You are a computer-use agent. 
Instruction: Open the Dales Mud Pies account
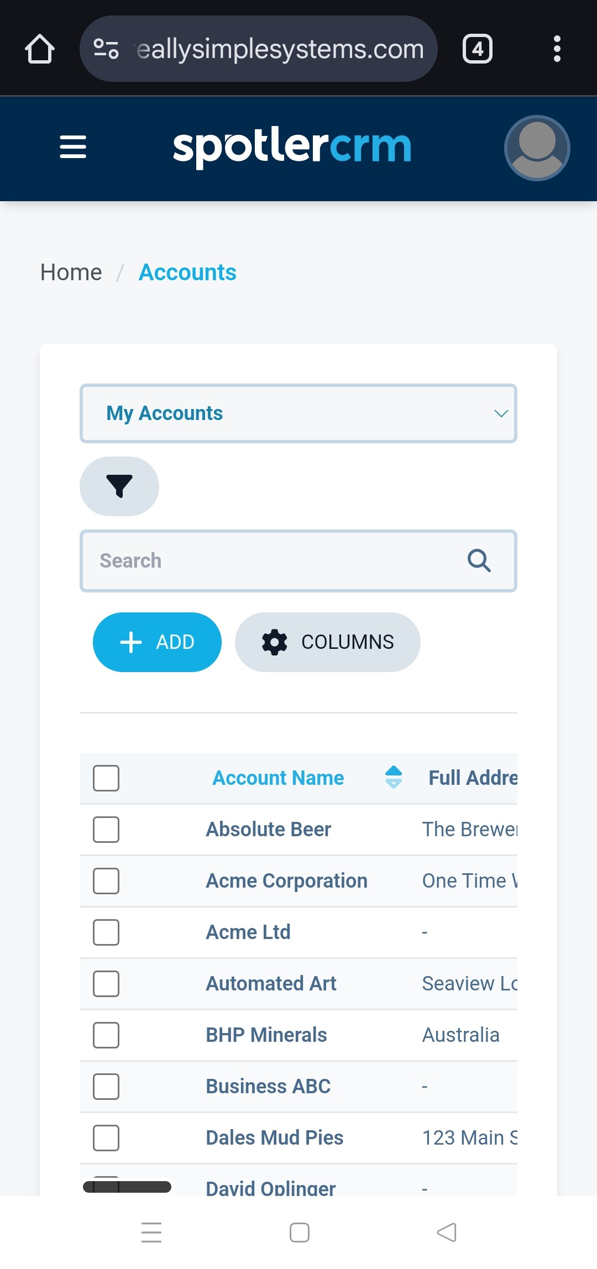tap(275, 1137)
